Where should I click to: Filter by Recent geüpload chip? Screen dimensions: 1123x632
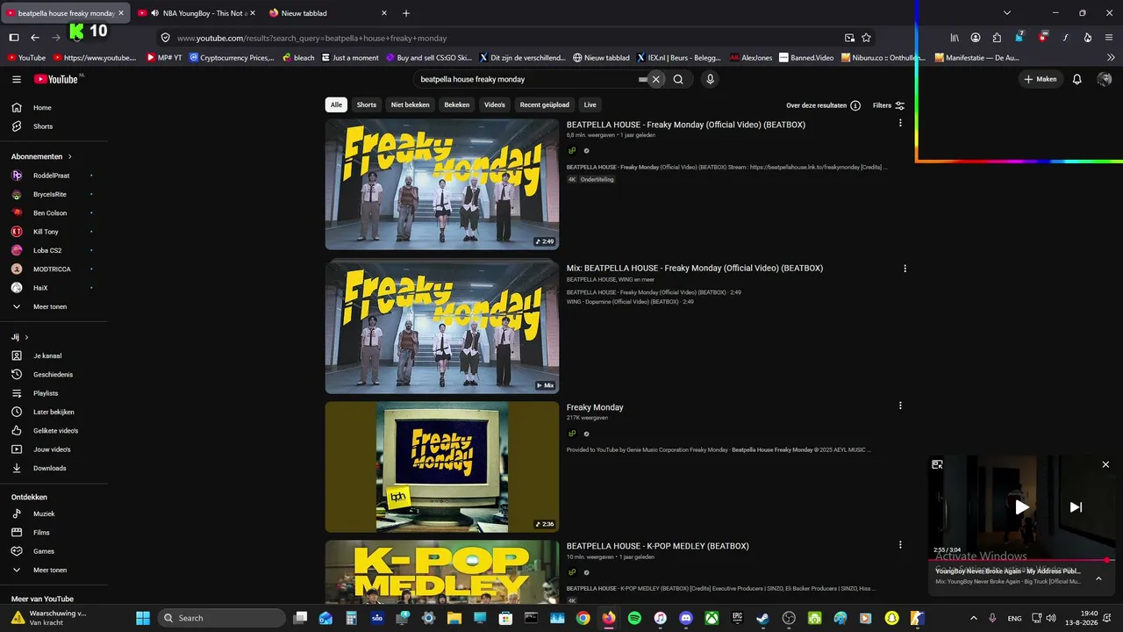(x=545, y=104)
